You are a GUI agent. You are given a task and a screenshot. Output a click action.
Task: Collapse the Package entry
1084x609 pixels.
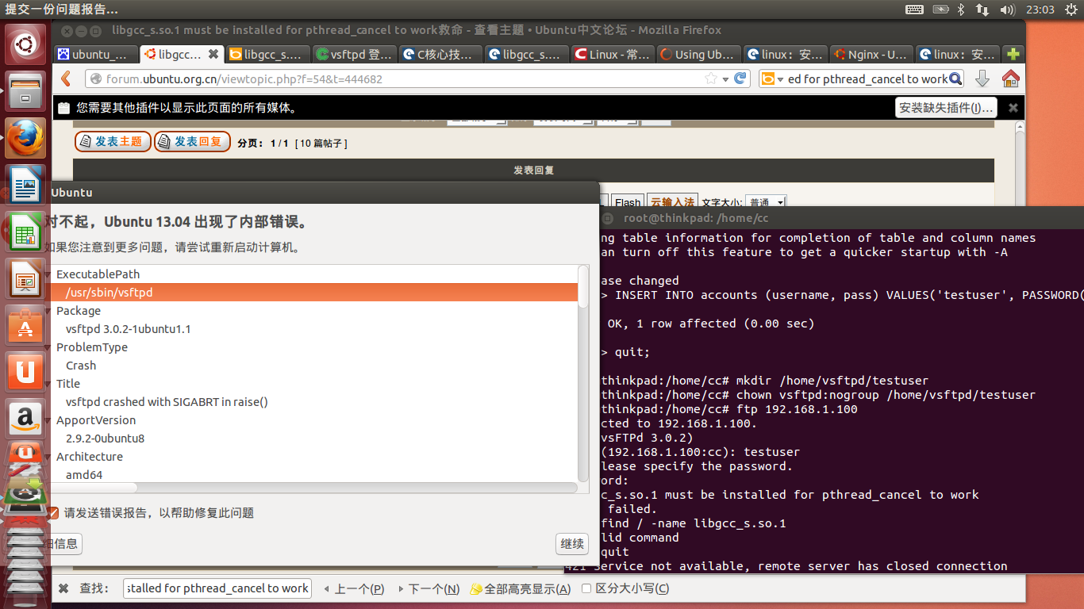click(48, 311)
